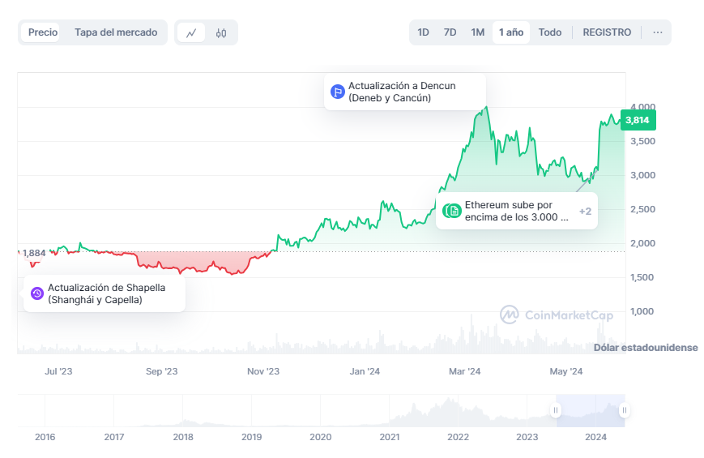Image resolution: width=704 pixels, height=458 pixels.
Task: Open the three-dots more options menu
Action: [657, 32]
